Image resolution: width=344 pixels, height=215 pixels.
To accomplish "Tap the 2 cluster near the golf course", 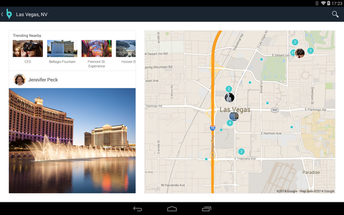I will (295, 42).
